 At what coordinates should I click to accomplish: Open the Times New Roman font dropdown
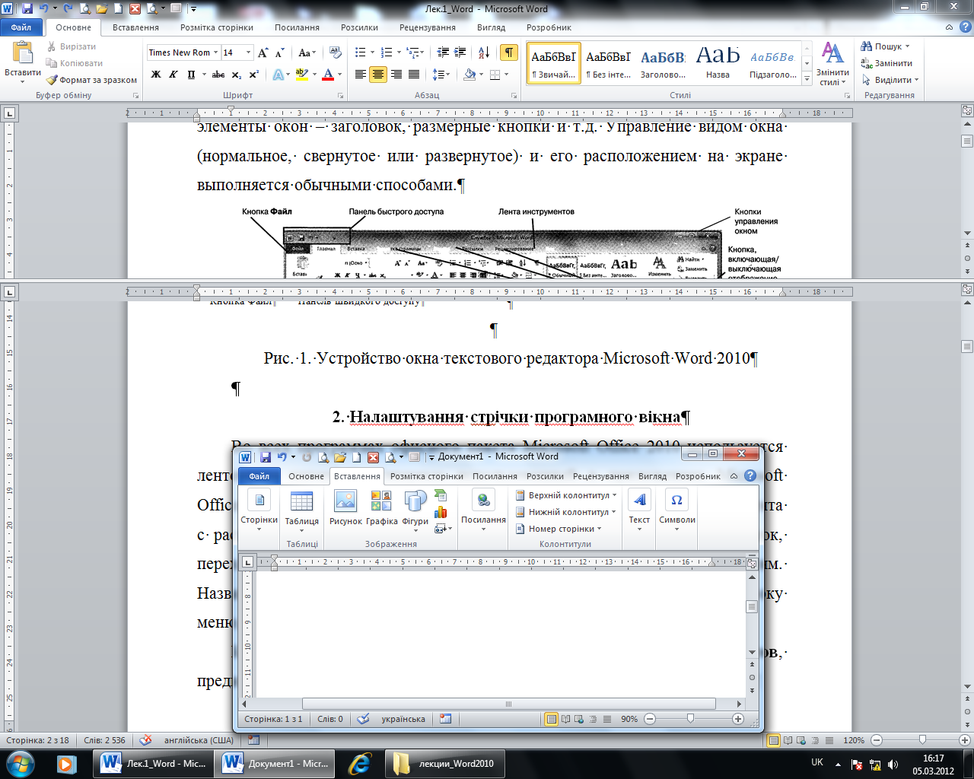(x=216, y=52)
